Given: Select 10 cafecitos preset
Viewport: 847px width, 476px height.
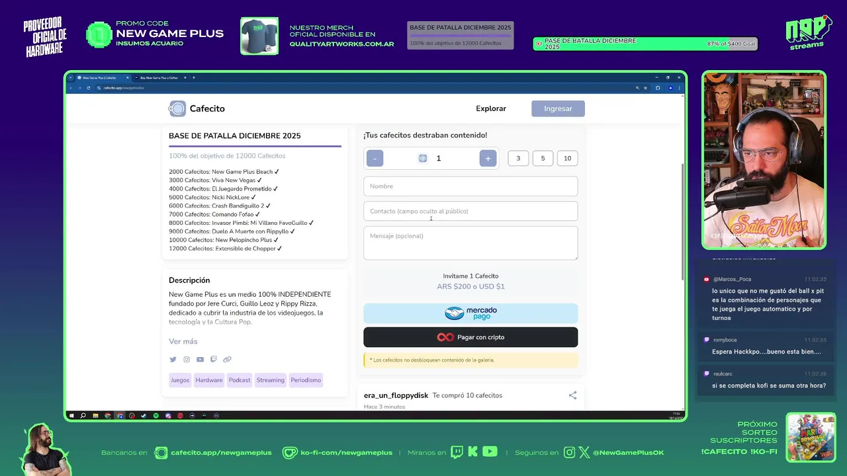Looking at the screenshot, I should pos(567,158).
